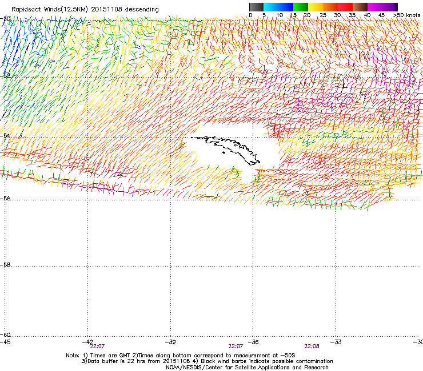Click the -33 longitude label
Viewport: 423px width, 371px height.
336,342
